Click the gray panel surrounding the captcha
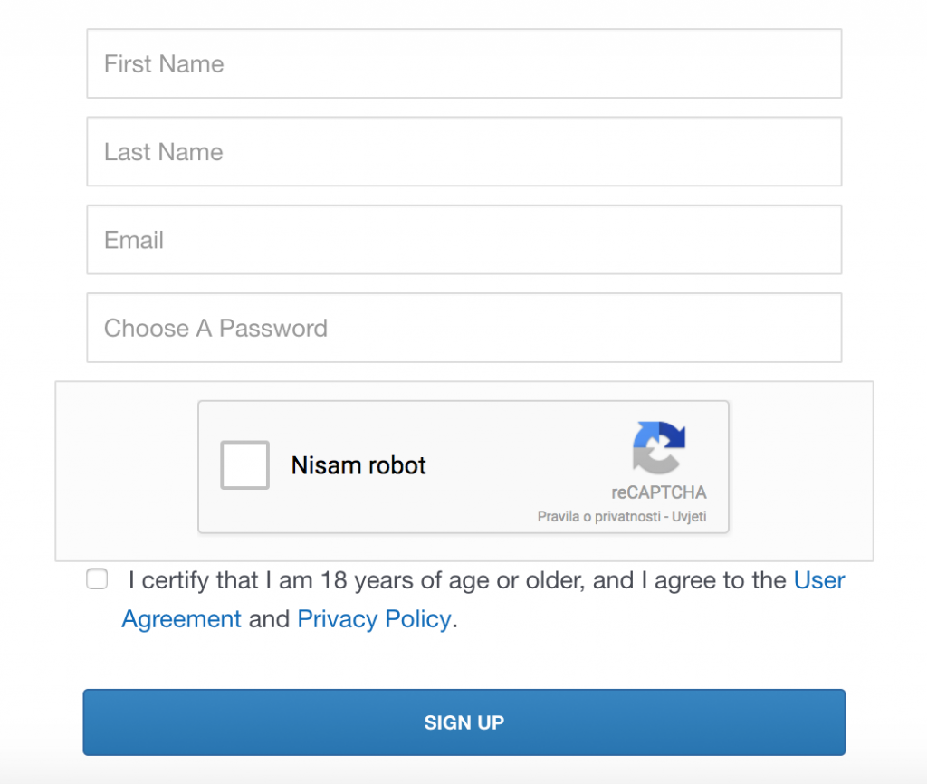Image resolution: width=927 pixels, height=784 pixels. click(x=126, y=471)
